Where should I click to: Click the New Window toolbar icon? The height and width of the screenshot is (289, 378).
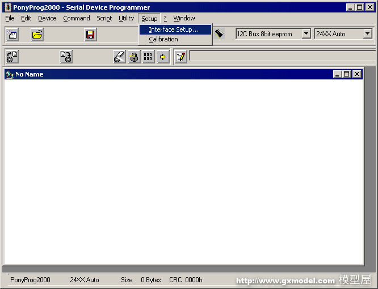point(12,35)
